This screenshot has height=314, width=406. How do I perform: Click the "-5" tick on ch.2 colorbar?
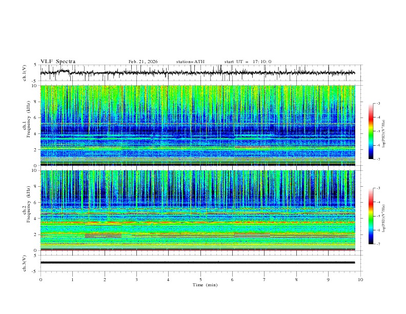(x=378, y=216)
